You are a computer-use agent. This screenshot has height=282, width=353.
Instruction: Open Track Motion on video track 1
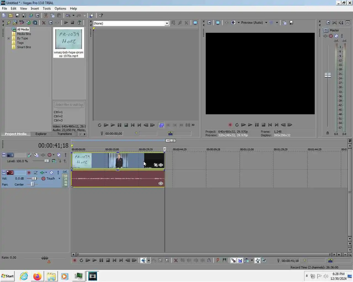pyautogui.click(x=36, y=155)
